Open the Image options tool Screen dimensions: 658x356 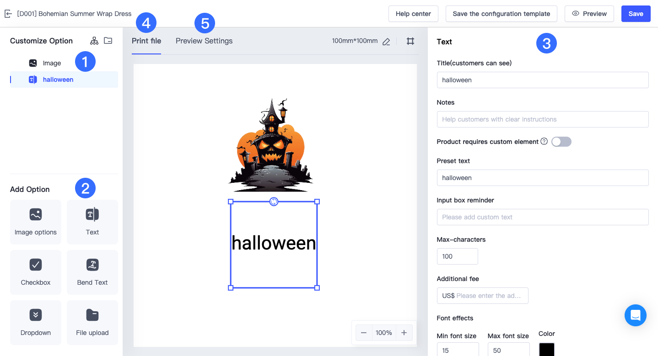click(x=35, y=222)
